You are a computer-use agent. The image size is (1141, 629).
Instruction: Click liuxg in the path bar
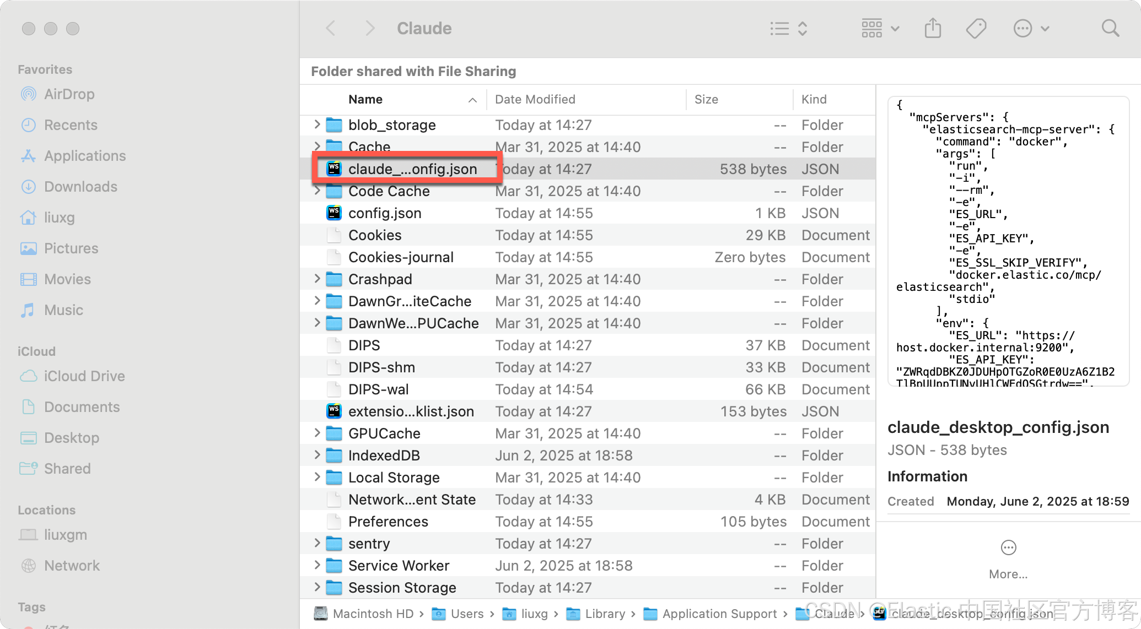pos(525,614)
